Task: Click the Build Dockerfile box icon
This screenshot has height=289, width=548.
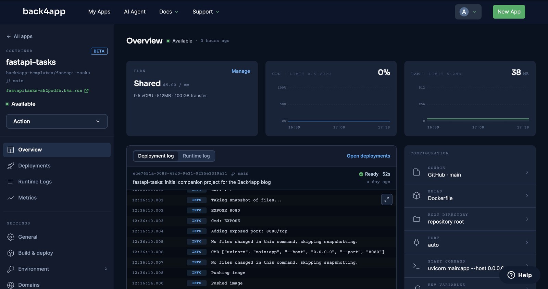Action: tap(416, 195)
